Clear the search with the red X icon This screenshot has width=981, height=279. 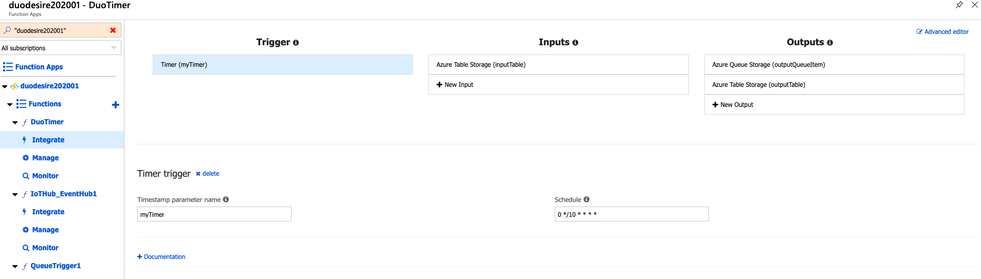(x=113, y=30)
